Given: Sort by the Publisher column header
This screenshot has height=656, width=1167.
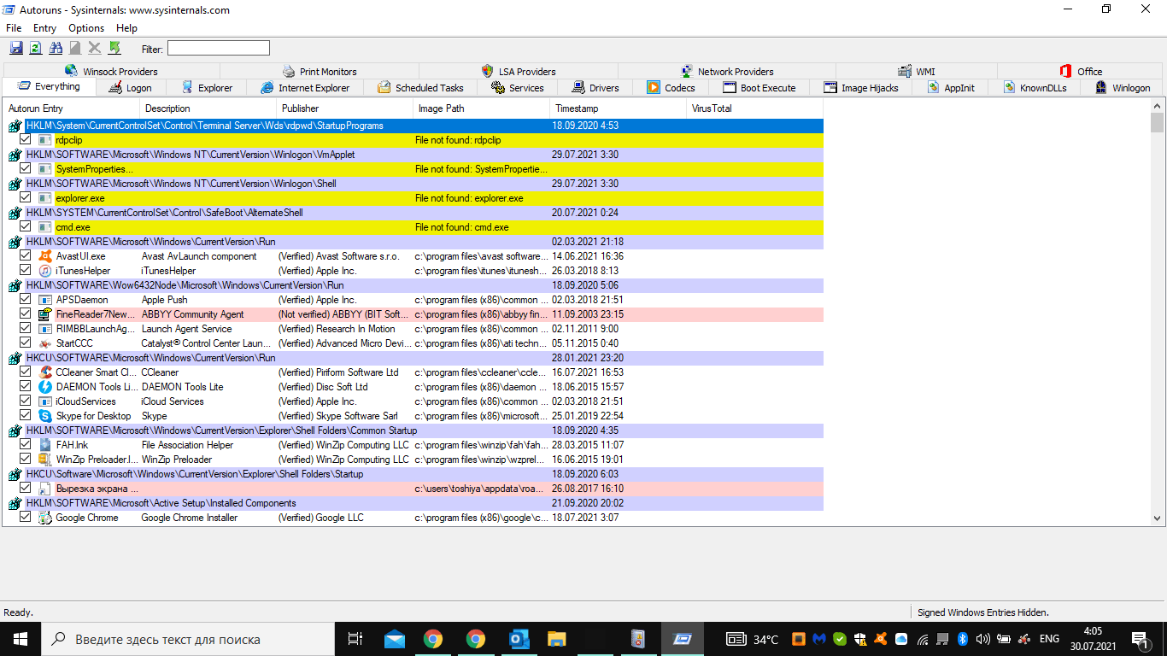Looking at the screenshot, I should (x=345, y=108).
